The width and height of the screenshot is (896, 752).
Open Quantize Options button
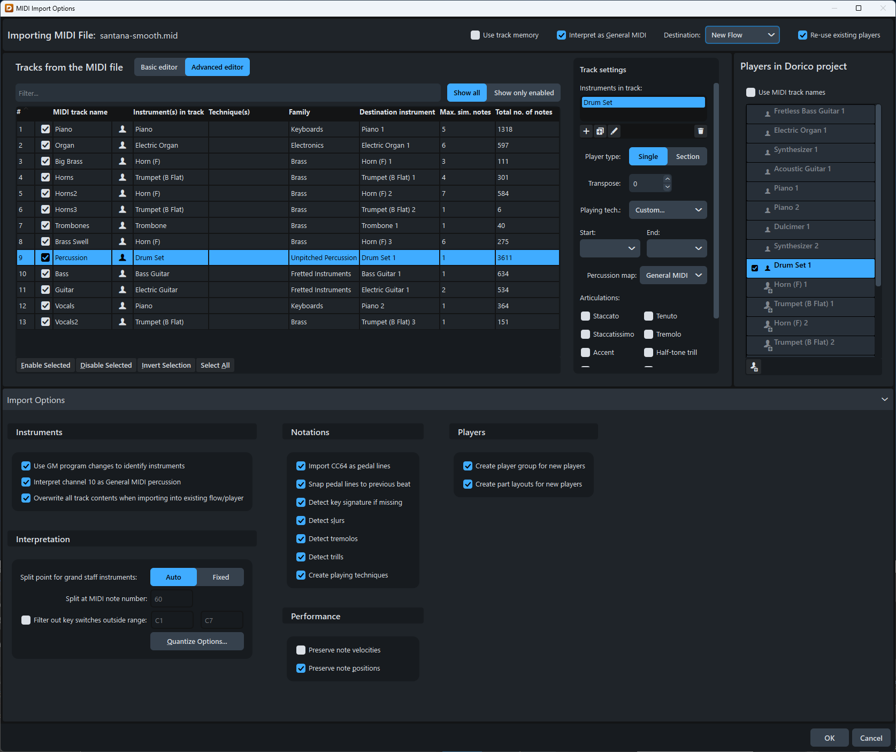(197, 641)
